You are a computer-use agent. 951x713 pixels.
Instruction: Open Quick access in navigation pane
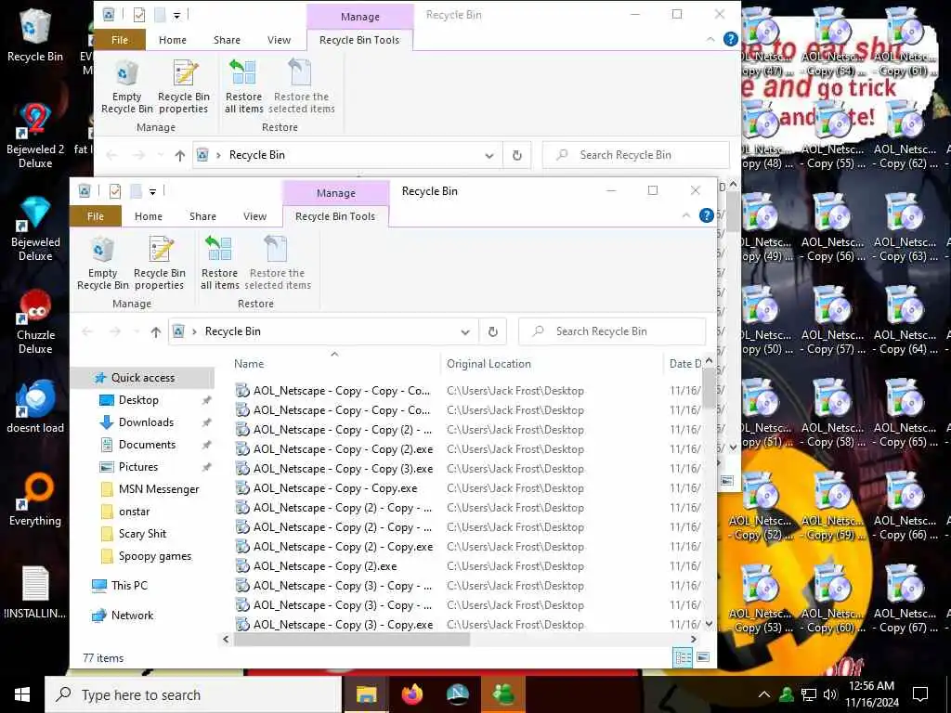pyautogui.click(x=142, y=378)
